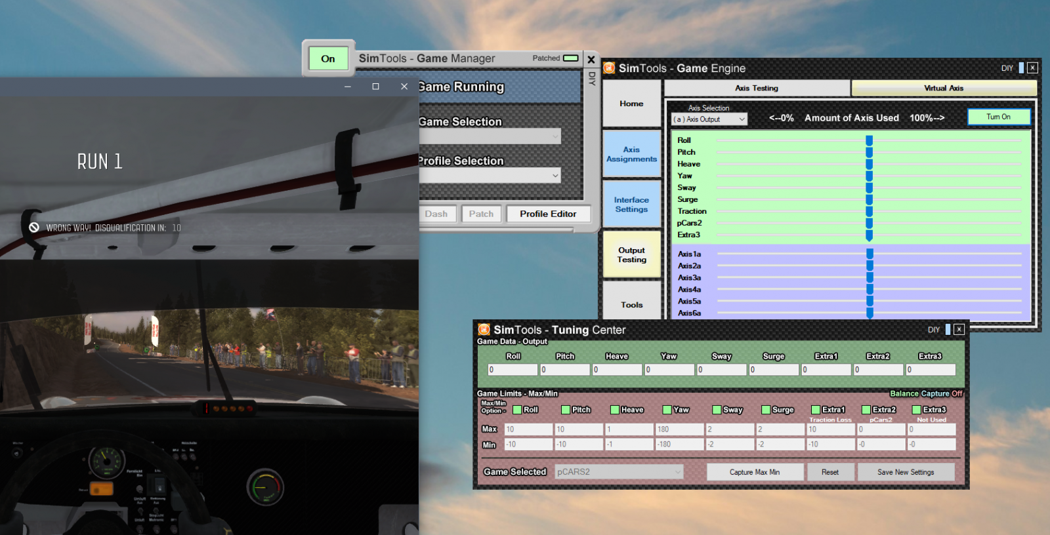The width and height of the screenshot is (1050, 535).
Task: Click the Roll game data output field
Action: pos(513,370)
